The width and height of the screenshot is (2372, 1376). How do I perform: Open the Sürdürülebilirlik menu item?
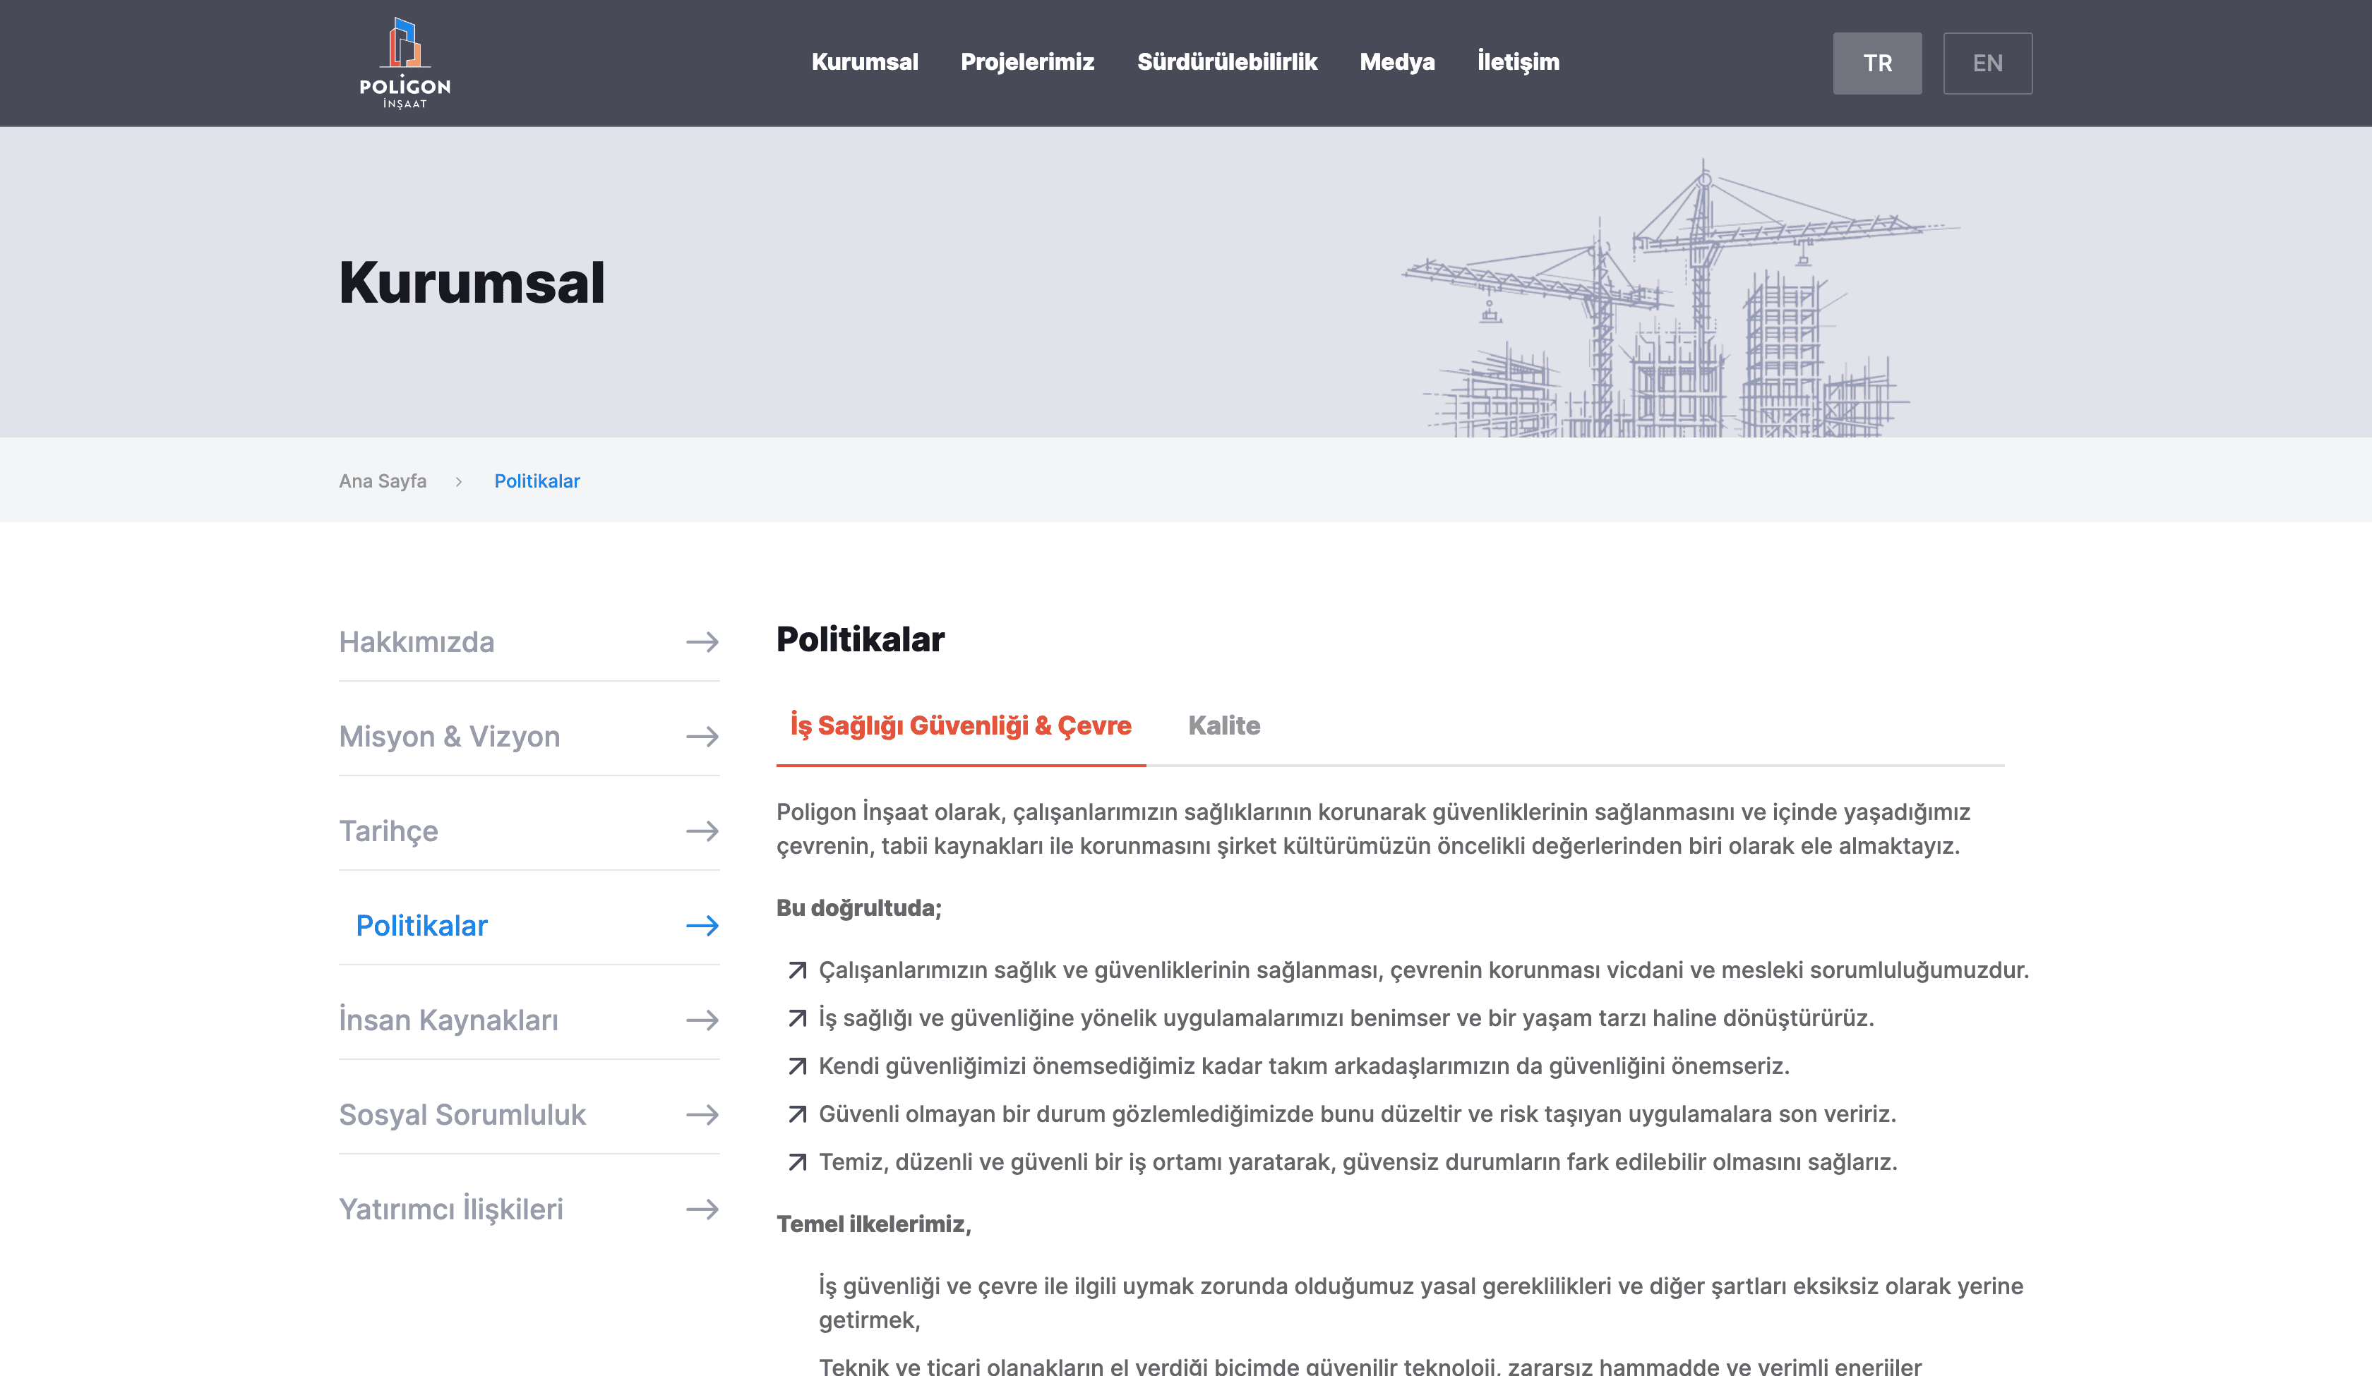[1226, 62]
